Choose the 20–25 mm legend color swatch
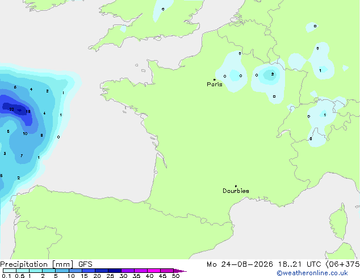The height and width of the screenshot is (278, 360). click(x=102, y=271)
